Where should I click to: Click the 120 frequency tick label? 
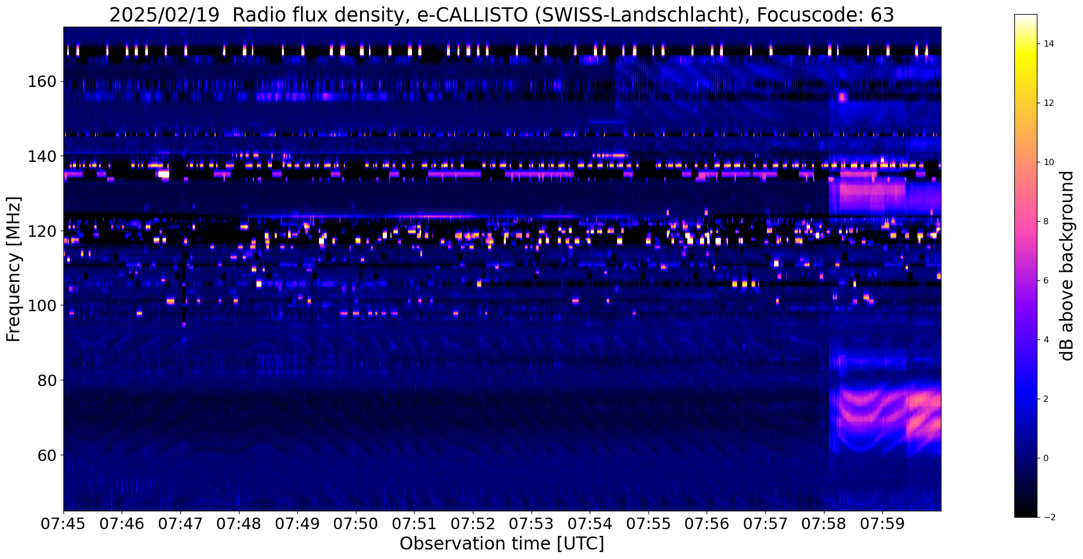pos(43,231)
